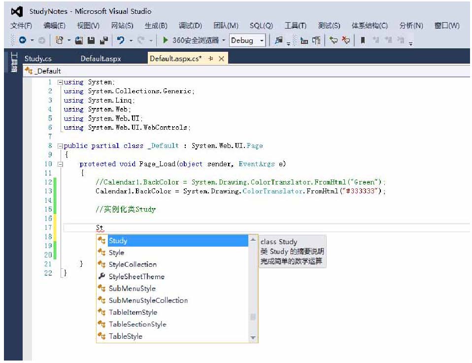Open the 窗口(W) menu
The height and width of the screenshot is (363, 472).
[x=447, y=26]
